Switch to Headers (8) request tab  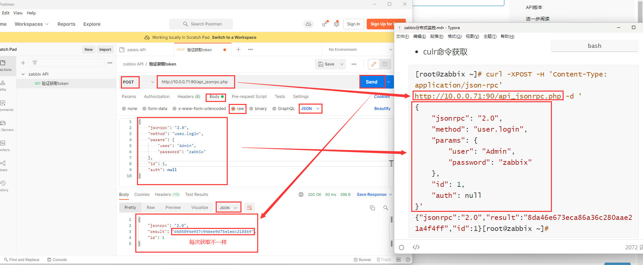coord(189,97)
